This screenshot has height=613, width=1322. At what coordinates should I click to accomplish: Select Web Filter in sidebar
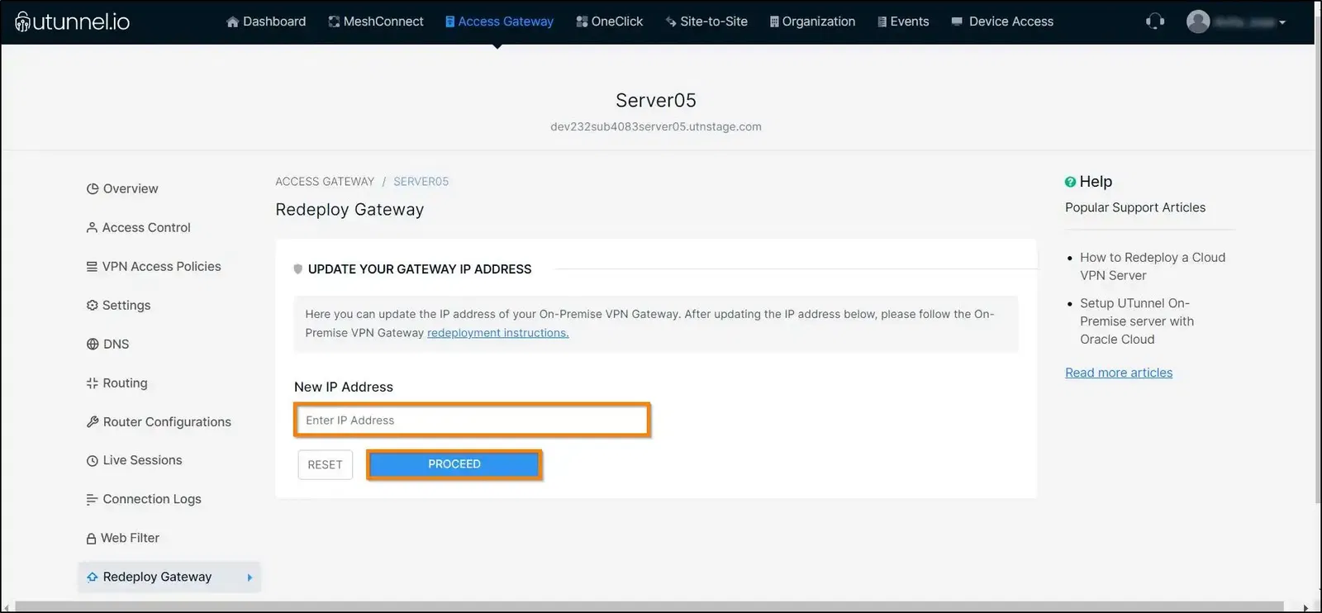[130, 538]
